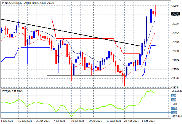This screenshot has height=124, width=182.
Task: Click the 100 level label in CCI
Action: click(x=174, y=100)
